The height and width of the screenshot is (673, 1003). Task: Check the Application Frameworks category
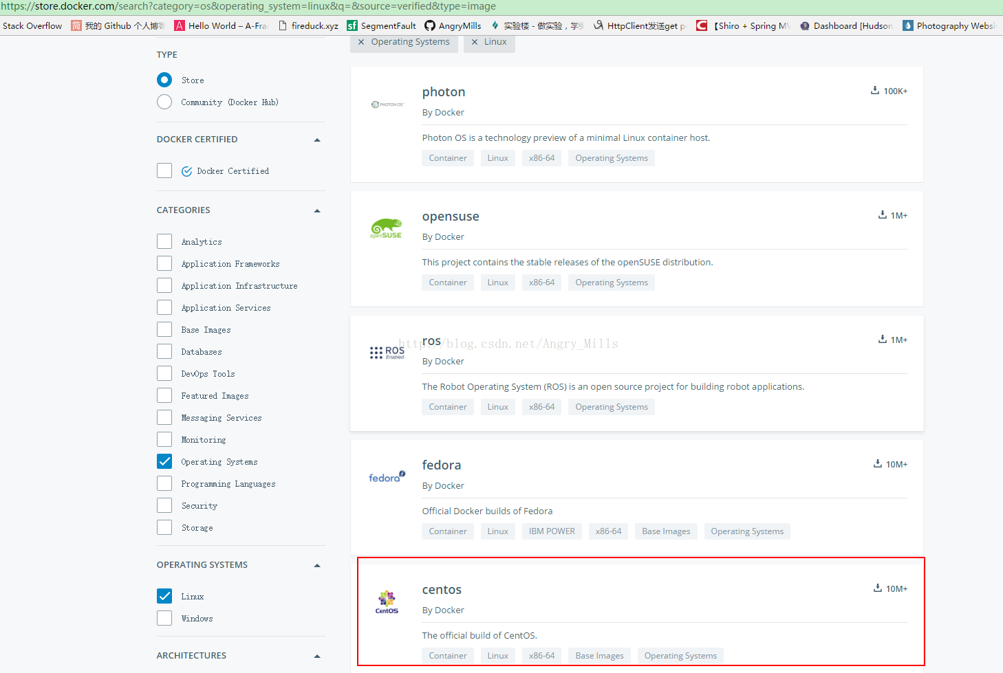point(164,263)
